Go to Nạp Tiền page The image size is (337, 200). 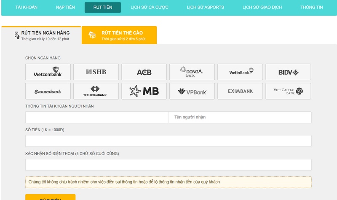point(65,8)
